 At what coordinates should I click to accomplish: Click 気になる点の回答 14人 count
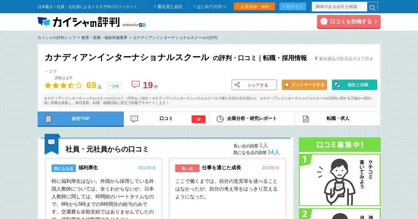pyautogui.click(x=256, y=152)
